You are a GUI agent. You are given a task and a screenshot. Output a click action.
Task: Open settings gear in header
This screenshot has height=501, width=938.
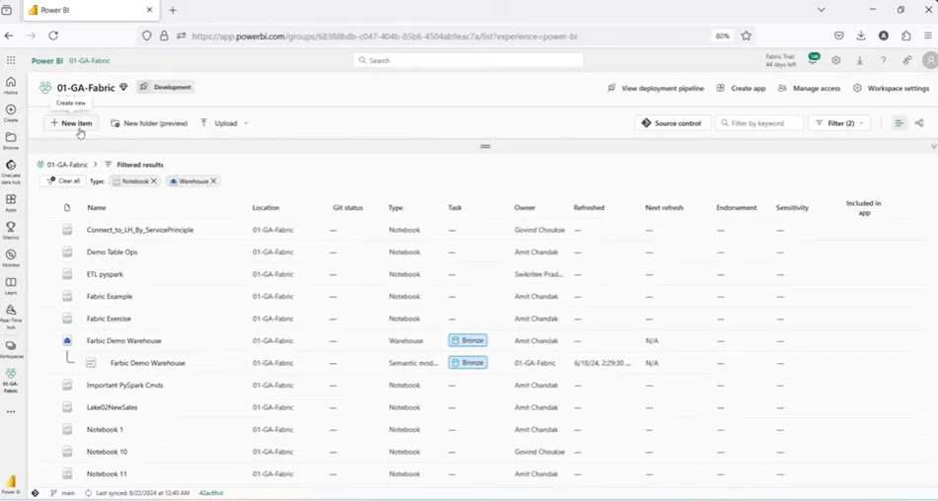point(836,60)
